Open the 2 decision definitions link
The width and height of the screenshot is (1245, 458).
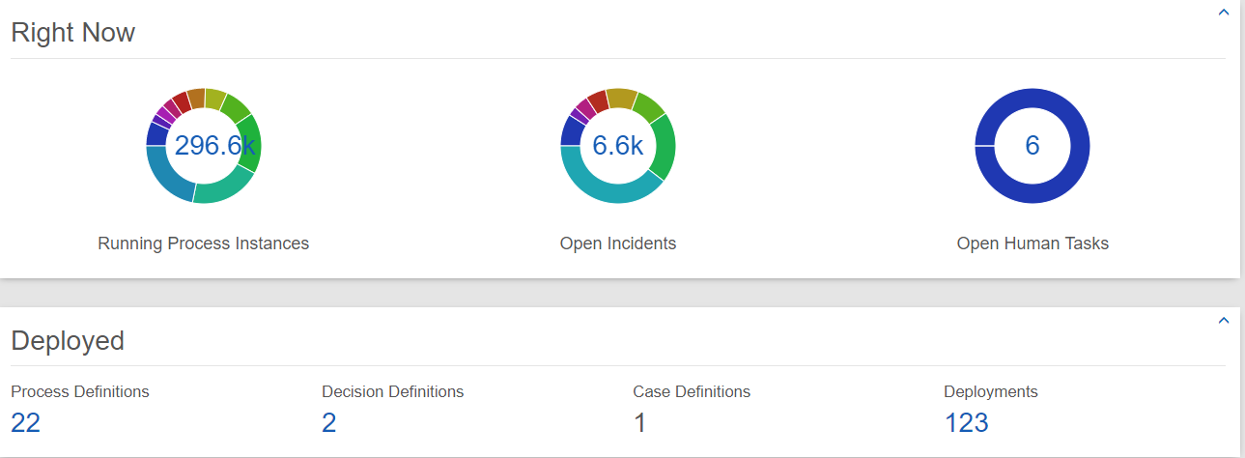(329, 422)
